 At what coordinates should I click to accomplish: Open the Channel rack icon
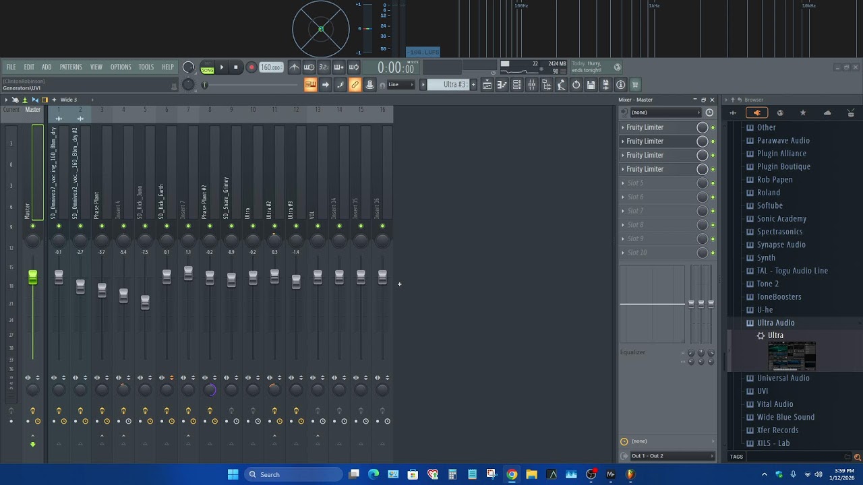point(516,85)
